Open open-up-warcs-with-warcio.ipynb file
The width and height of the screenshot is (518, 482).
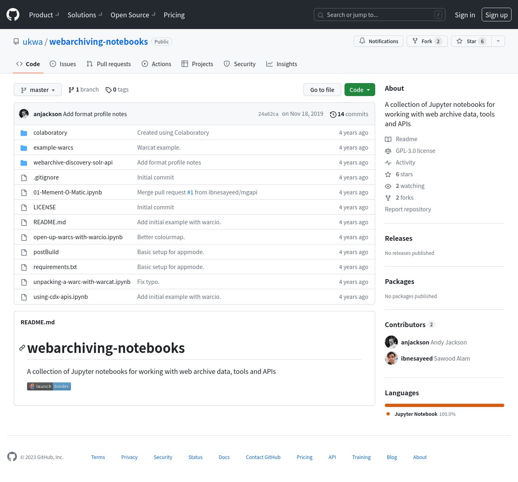pos(78,237)
